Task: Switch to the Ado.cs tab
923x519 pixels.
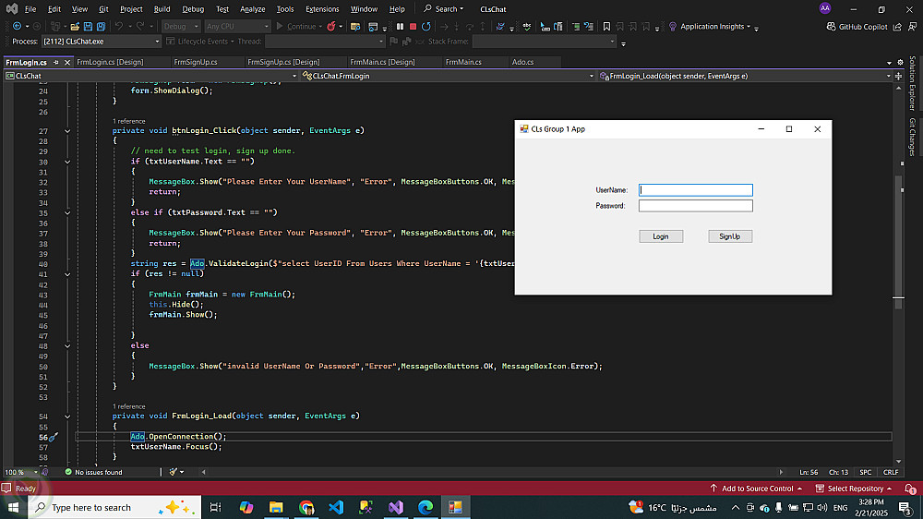Action: (522, 62)
